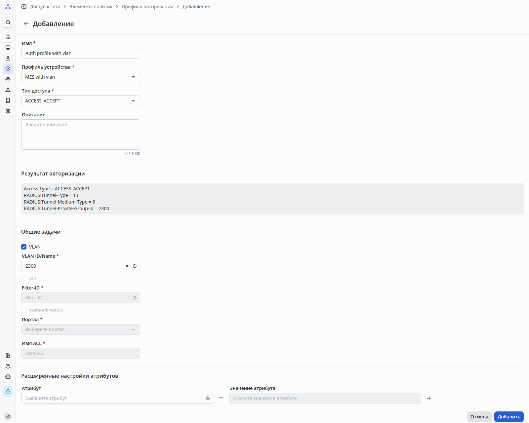
Task: Click the plus icon to add attribute
Action: [429, 398]
